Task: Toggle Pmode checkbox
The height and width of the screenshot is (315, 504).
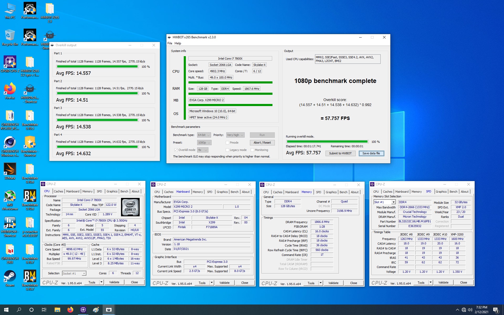Action: point(227,143)
